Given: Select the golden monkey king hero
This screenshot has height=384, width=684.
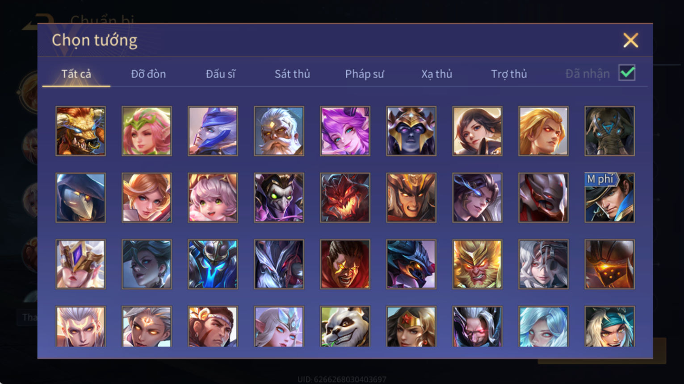Looking at the screenshot, I should tap(477, 264).
